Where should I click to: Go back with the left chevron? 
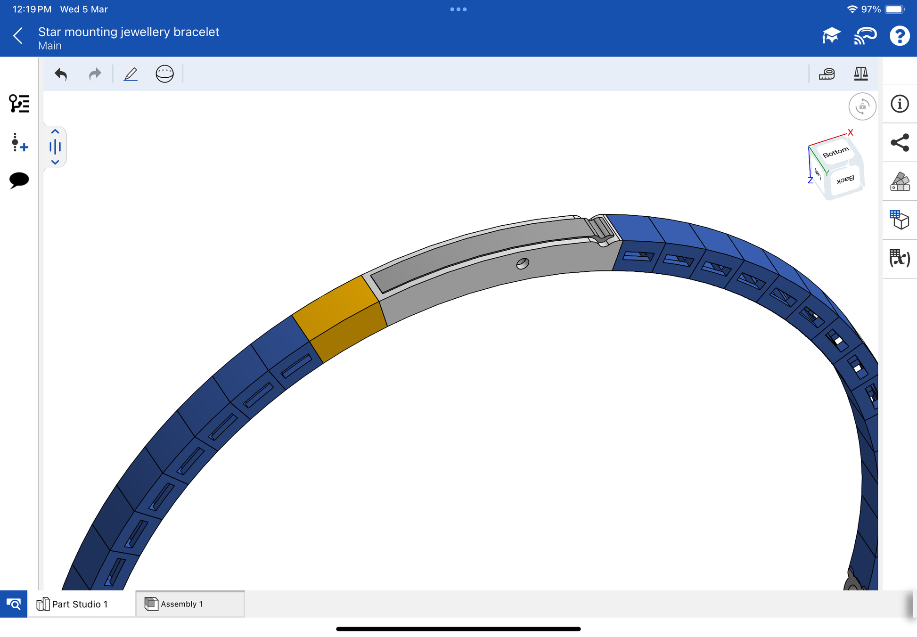click(18, 36)
